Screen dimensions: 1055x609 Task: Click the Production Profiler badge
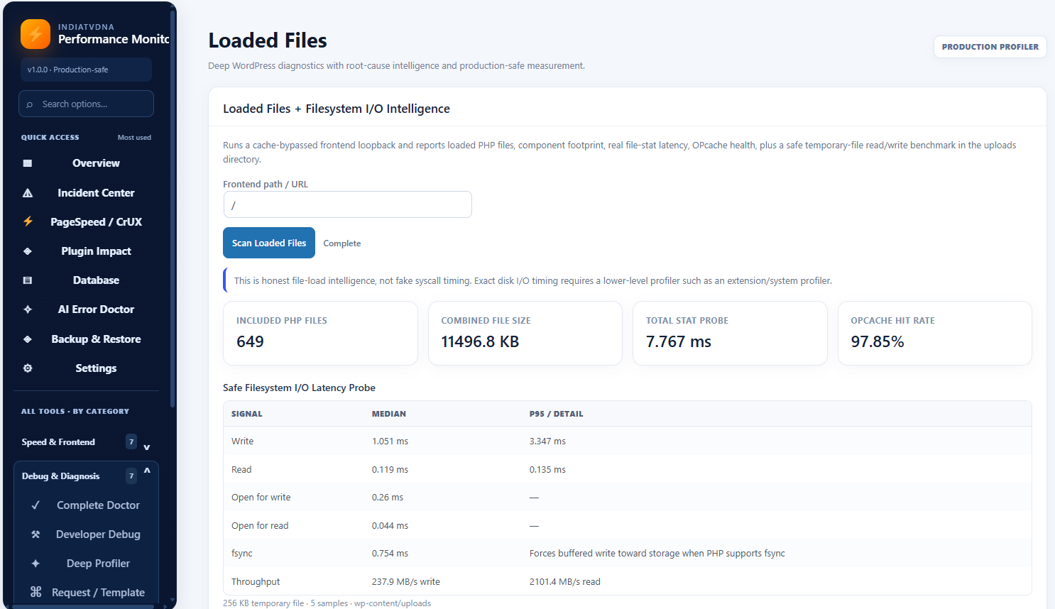pos(990,47)
